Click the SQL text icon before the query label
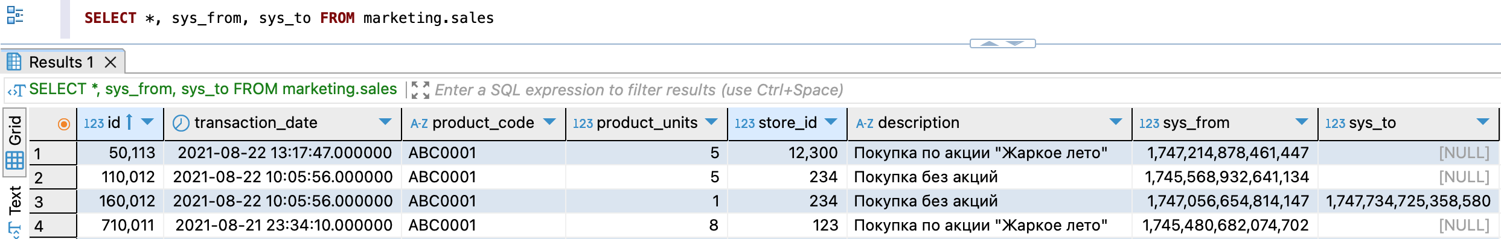Image resolution: width=1501 pixels, height=239 pixels. tap(16, 91)
